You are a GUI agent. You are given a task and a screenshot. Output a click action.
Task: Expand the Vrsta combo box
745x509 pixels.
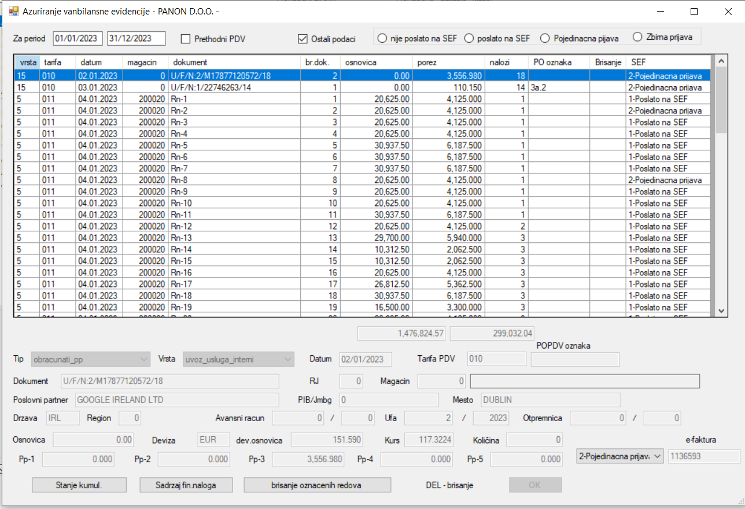(287, 359)
